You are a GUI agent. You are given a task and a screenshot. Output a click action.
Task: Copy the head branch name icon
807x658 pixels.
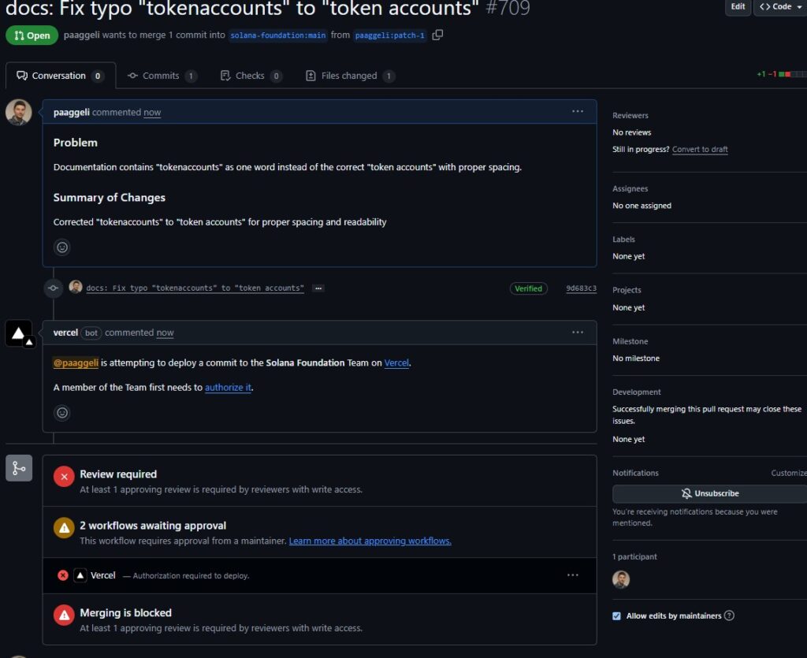click(x=438, y=35)
